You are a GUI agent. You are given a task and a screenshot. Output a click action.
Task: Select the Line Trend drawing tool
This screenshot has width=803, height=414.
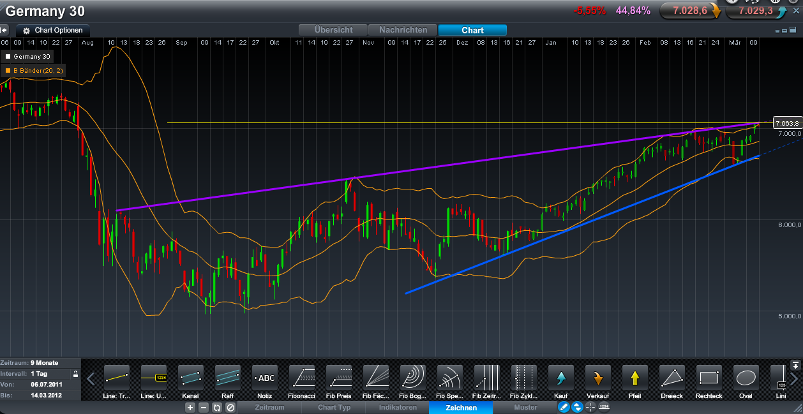coord(116,377)
